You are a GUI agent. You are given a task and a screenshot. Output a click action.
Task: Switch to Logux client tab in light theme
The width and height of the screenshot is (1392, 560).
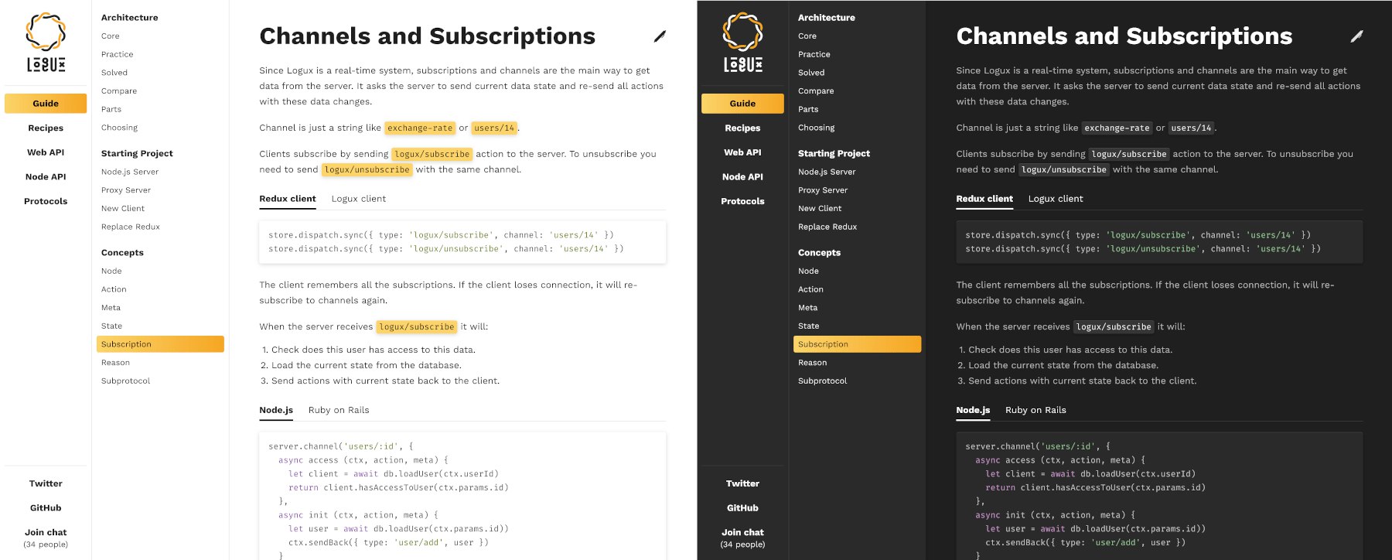[x=359, y=199]
